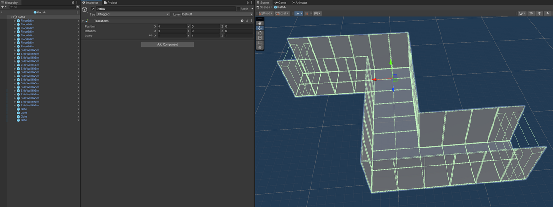Image resolution: width=553 pixels, height=207 pixels.
Task: Click the plus create-object button in Hierarchy
Action: click(3, 7)
